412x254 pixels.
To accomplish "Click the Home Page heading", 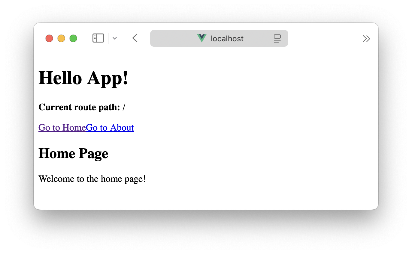I will click(x=73, y=153).
